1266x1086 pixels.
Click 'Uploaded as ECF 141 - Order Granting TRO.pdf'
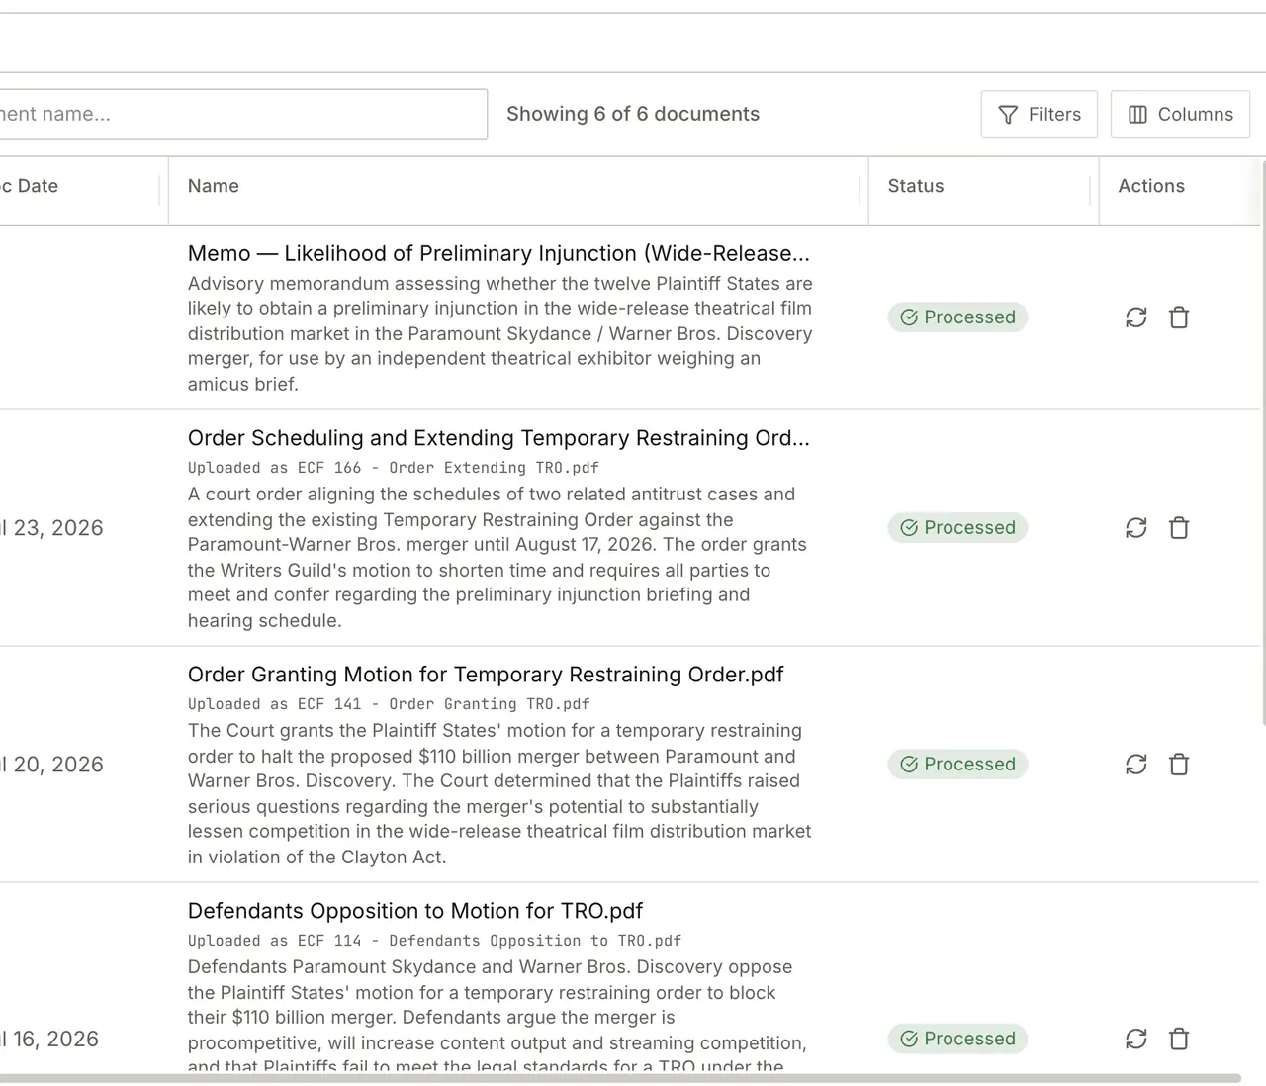click(389, 704)
